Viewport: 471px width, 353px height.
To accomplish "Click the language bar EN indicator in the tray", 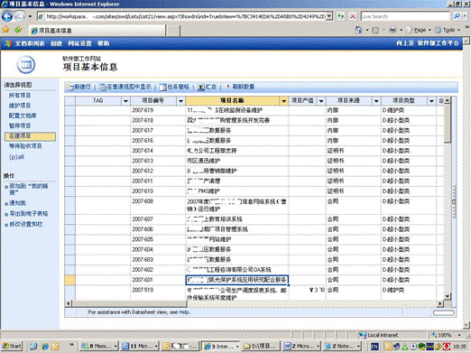I will 374,347.
